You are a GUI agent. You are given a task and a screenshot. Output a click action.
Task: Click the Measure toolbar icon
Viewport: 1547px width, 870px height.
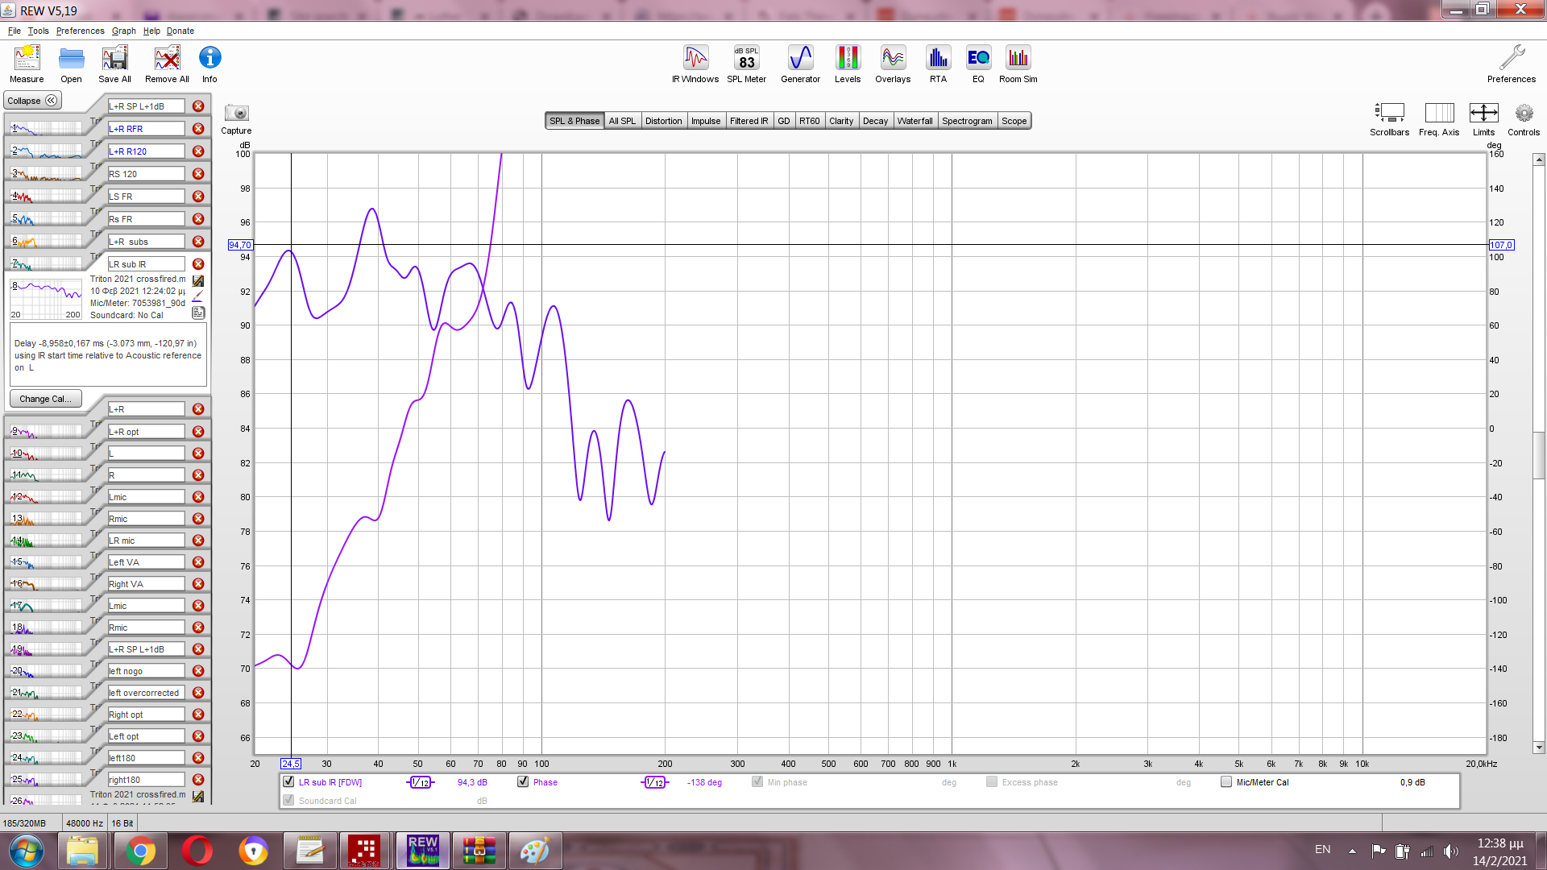click(x=27, y=59)
